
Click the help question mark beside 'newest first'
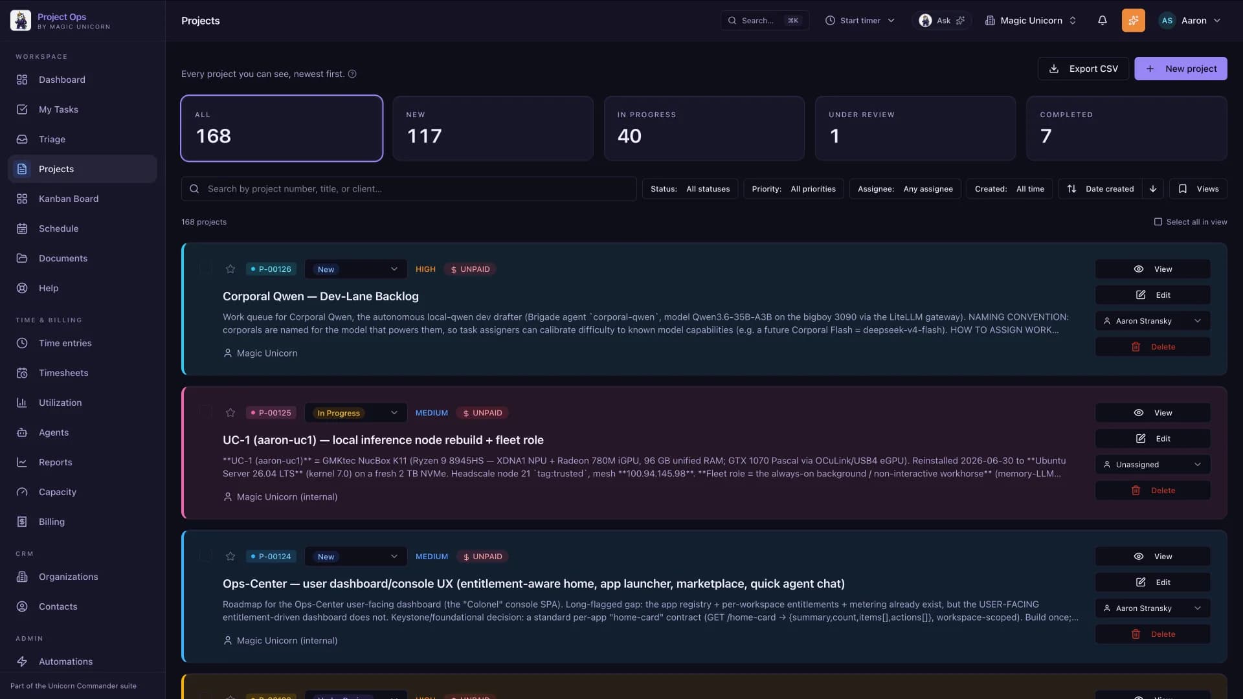pos(352,74)
